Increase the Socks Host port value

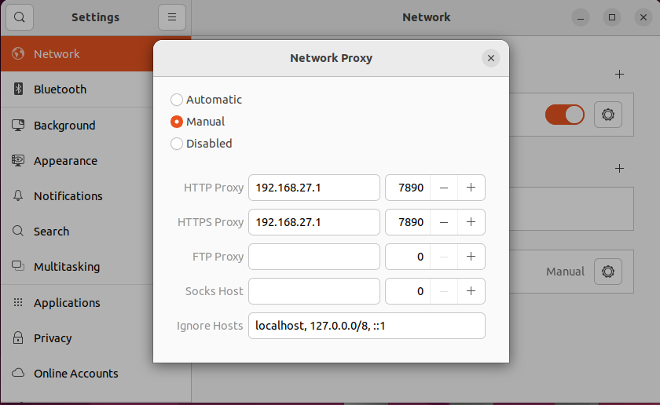click(471, 291)
